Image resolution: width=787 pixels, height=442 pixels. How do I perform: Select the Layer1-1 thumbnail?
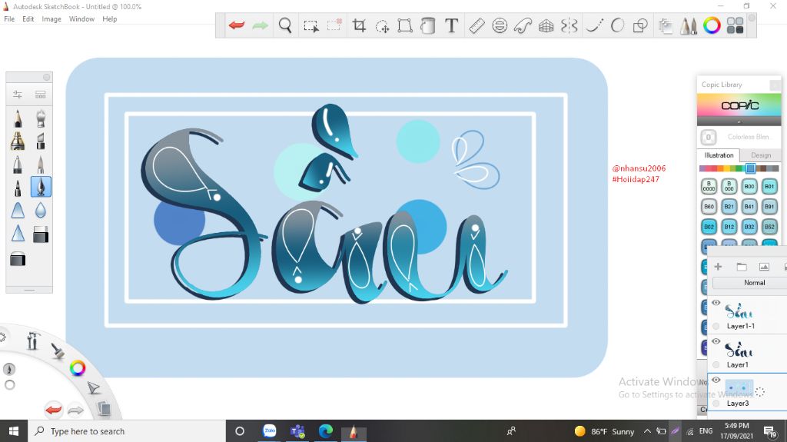click(739, 311)
